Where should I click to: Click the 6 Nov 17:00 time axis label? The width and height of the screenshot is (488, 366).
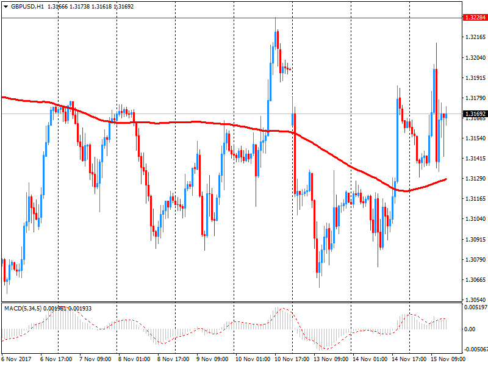pyautogui.click(x=56, y=359)
